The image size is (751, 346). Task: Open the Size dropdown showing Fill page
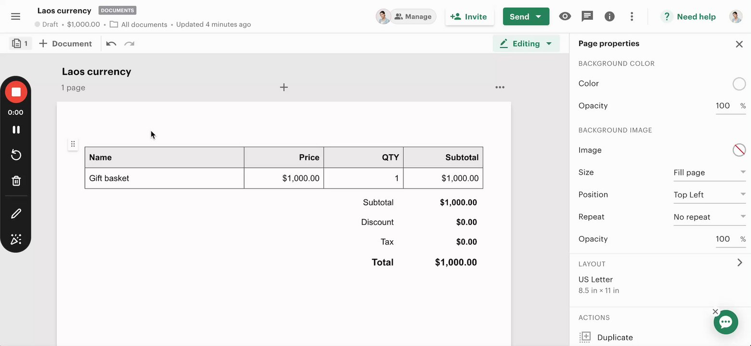709,173
